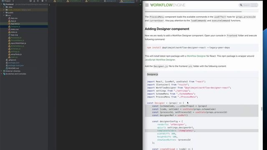
Task: Click the docs page vertical scrollbar thumb
Action: (x=262, y=109)
